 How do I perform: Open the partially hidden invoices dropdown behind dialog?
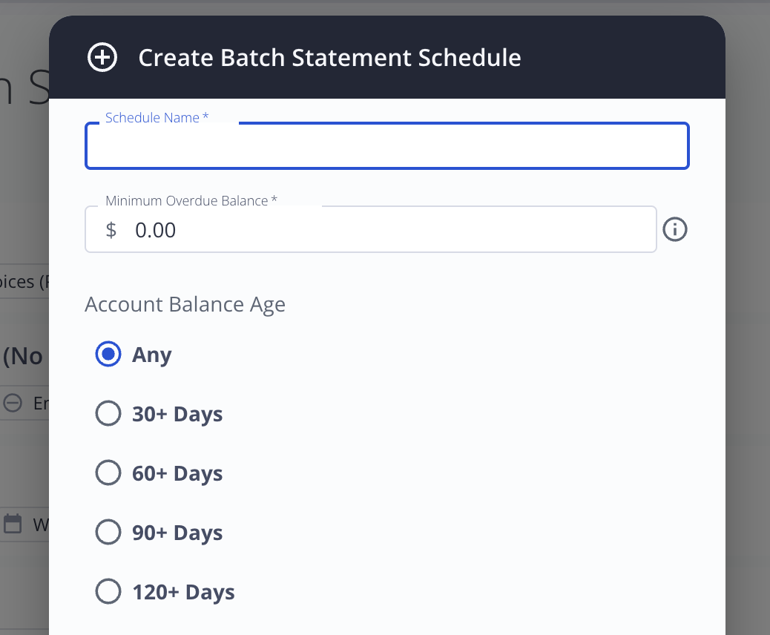tap(24, 282)
